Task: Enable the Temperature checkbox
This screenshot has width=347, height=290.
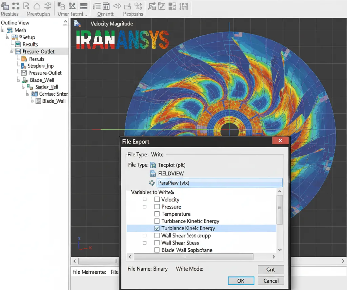Action: tap(157, 214)
